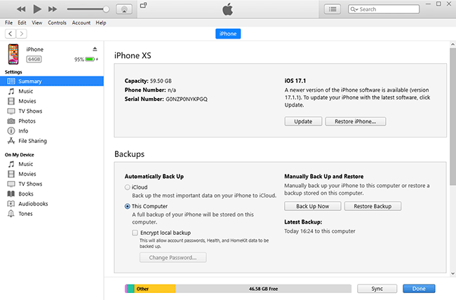Click the 95% battery indicator icon
This screenshot has width=456, height=300.
point(90,60)
